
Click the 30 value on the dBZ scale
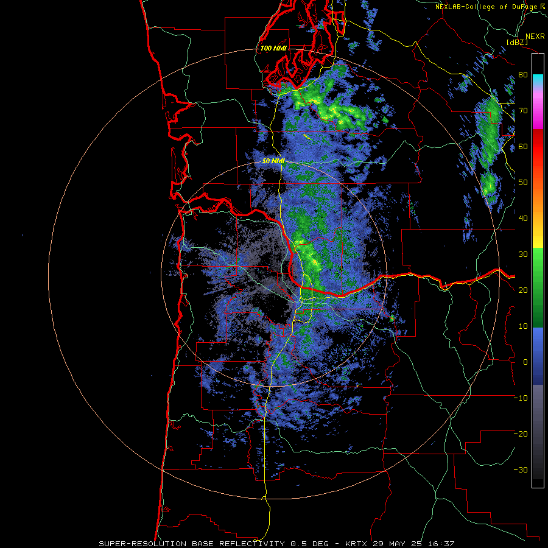click(x=523, y=255)
